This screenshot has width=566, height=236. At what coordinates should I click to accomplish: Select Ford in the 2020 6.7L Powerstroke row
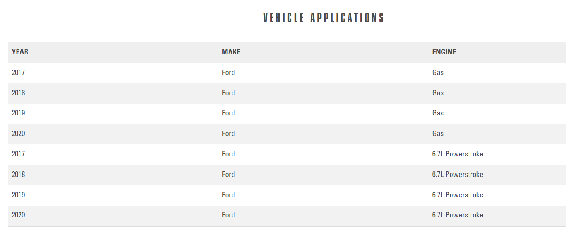(228, 215)
